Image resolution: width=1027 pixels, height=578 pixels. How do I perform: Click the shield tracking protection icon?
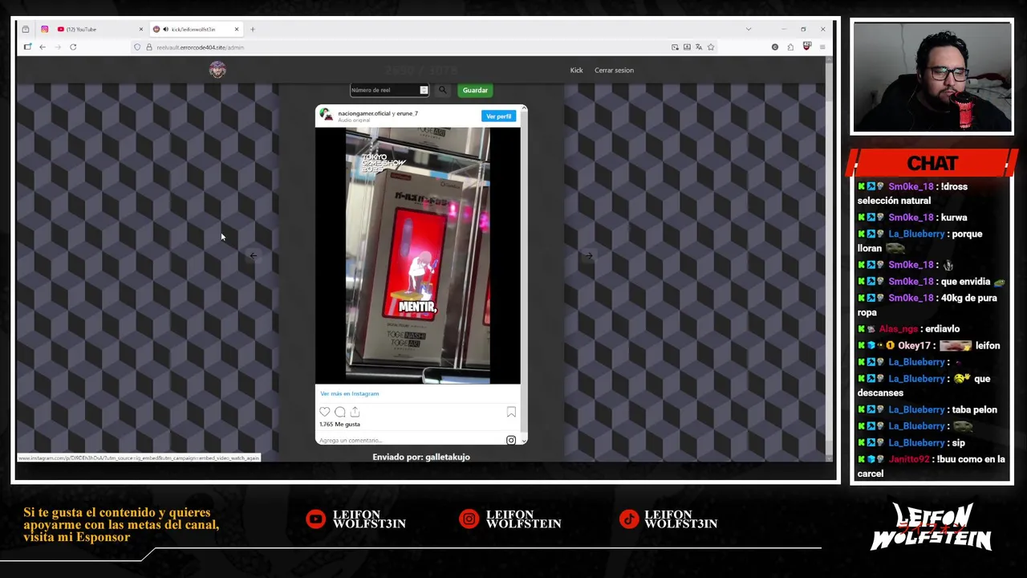pos(137,47)
